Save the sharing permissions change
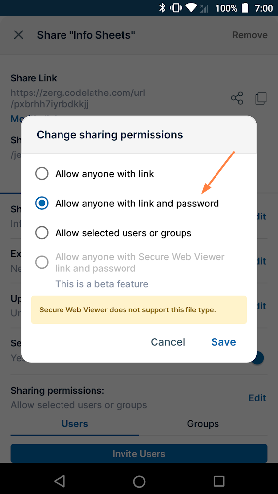278x494 pixels. (x=223, y=342)
